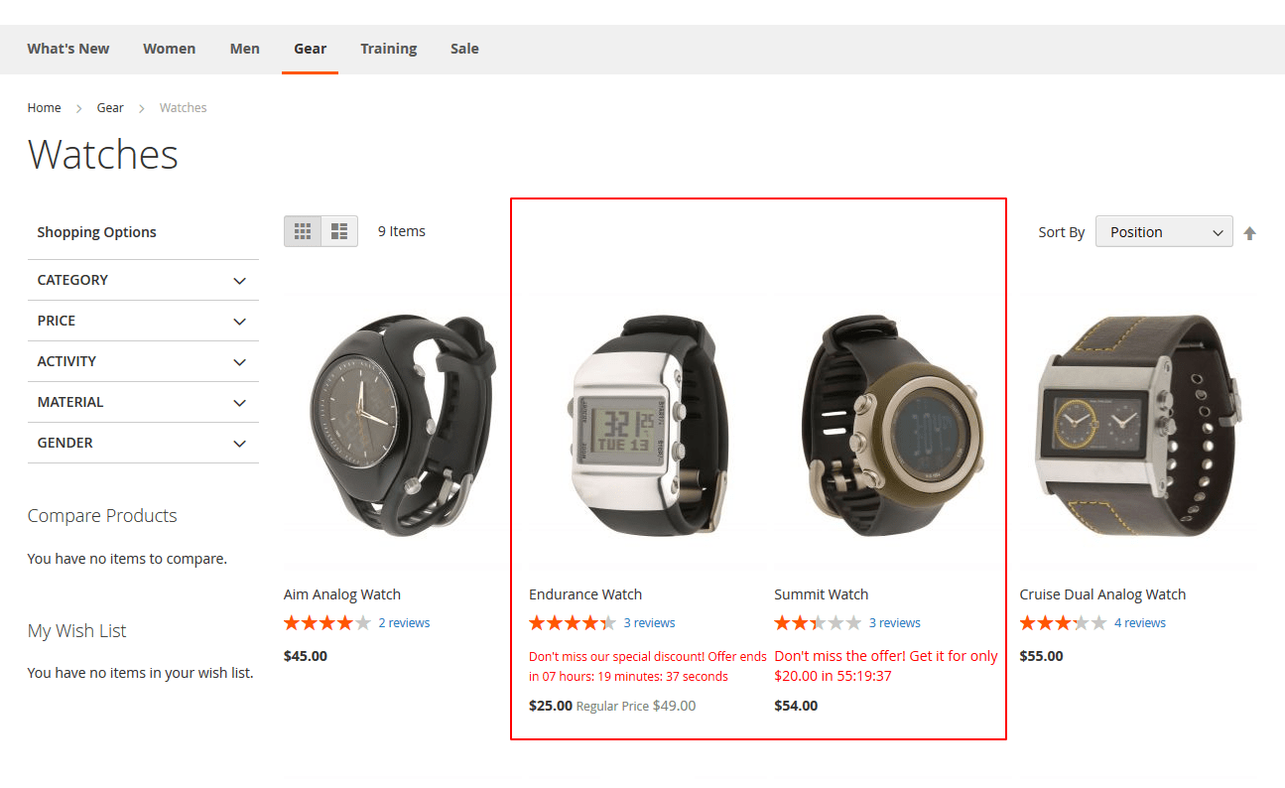Open the 3 reviews for Summit Watch
Image resolution: width=1285 pixels, height=788 pixels.
894,622
